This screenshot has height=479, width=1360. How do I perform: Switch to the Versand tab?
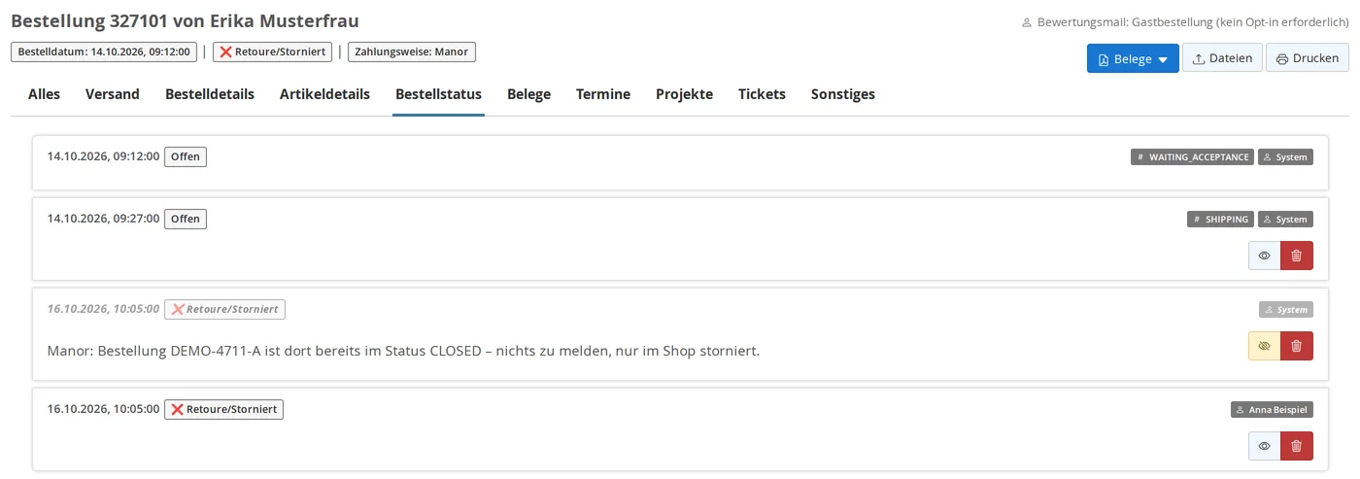(x=113, y=94)
